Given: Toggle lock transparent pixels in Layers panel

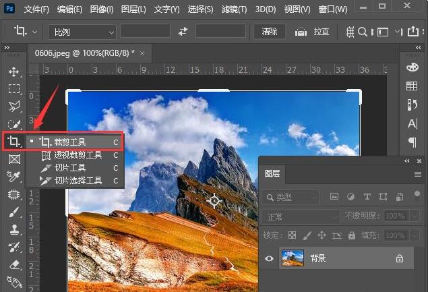Looking at the screenshot, I should (x=292, y=235).
